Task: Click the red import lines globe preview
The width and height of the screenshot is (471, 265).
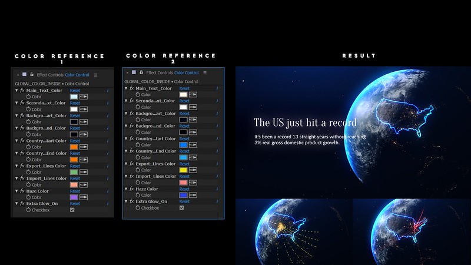Action: tap(412, 231)
